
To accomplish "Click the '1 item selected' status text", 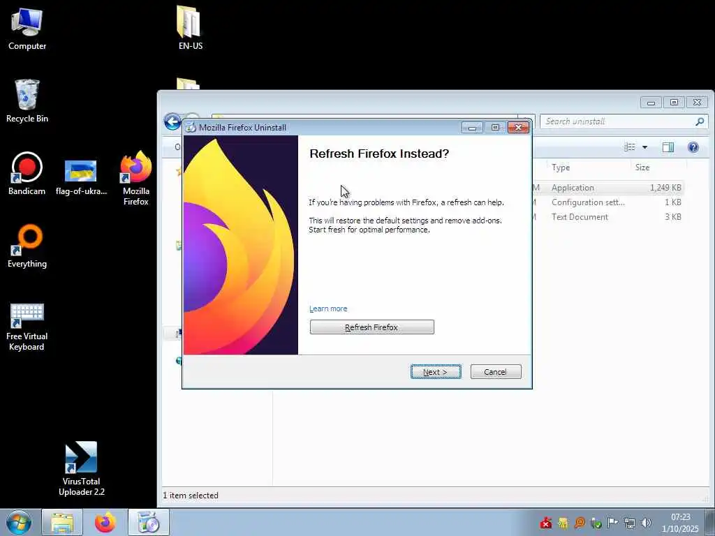I will (x=191, y=496).
